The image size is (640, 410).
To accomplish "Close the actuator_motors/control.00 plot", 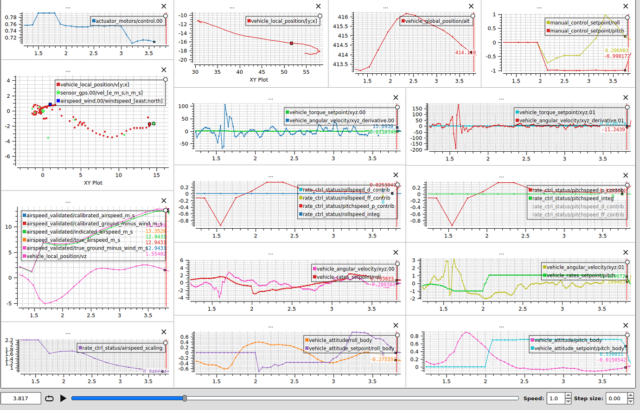I will coord(164,6).
